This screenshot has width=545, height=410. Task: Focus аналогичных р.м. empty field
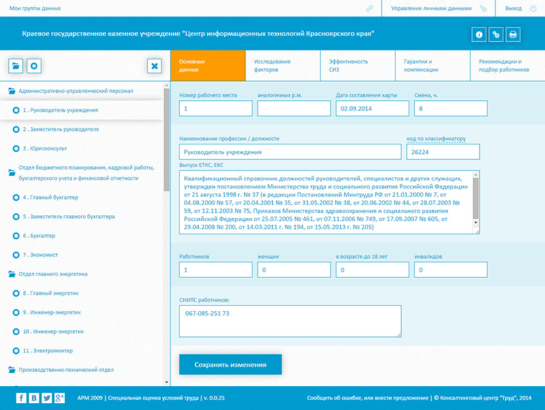pyautogui.click(x=294, y=108)
